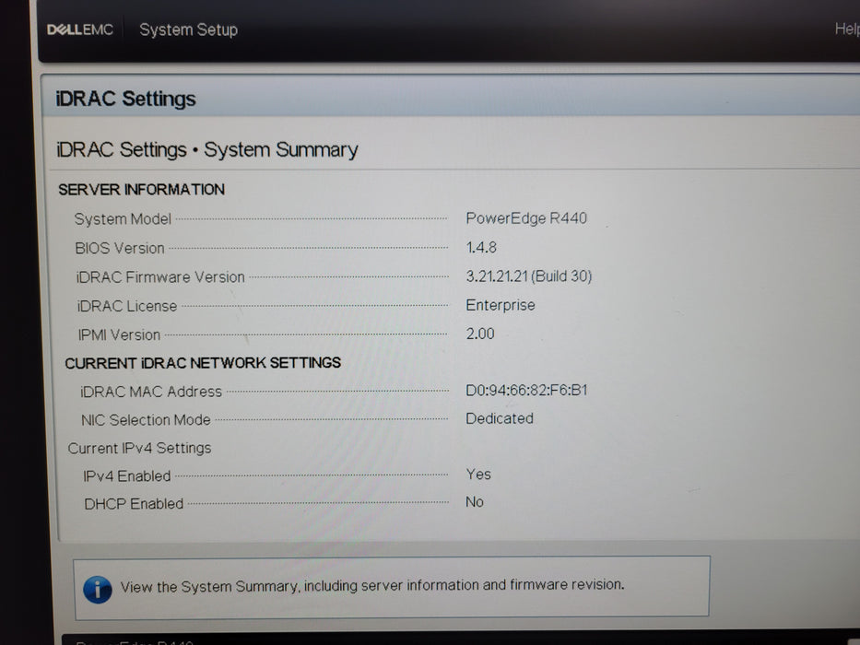
Task: Select the IPv4 Enabled label
Action: coord(126,476)
